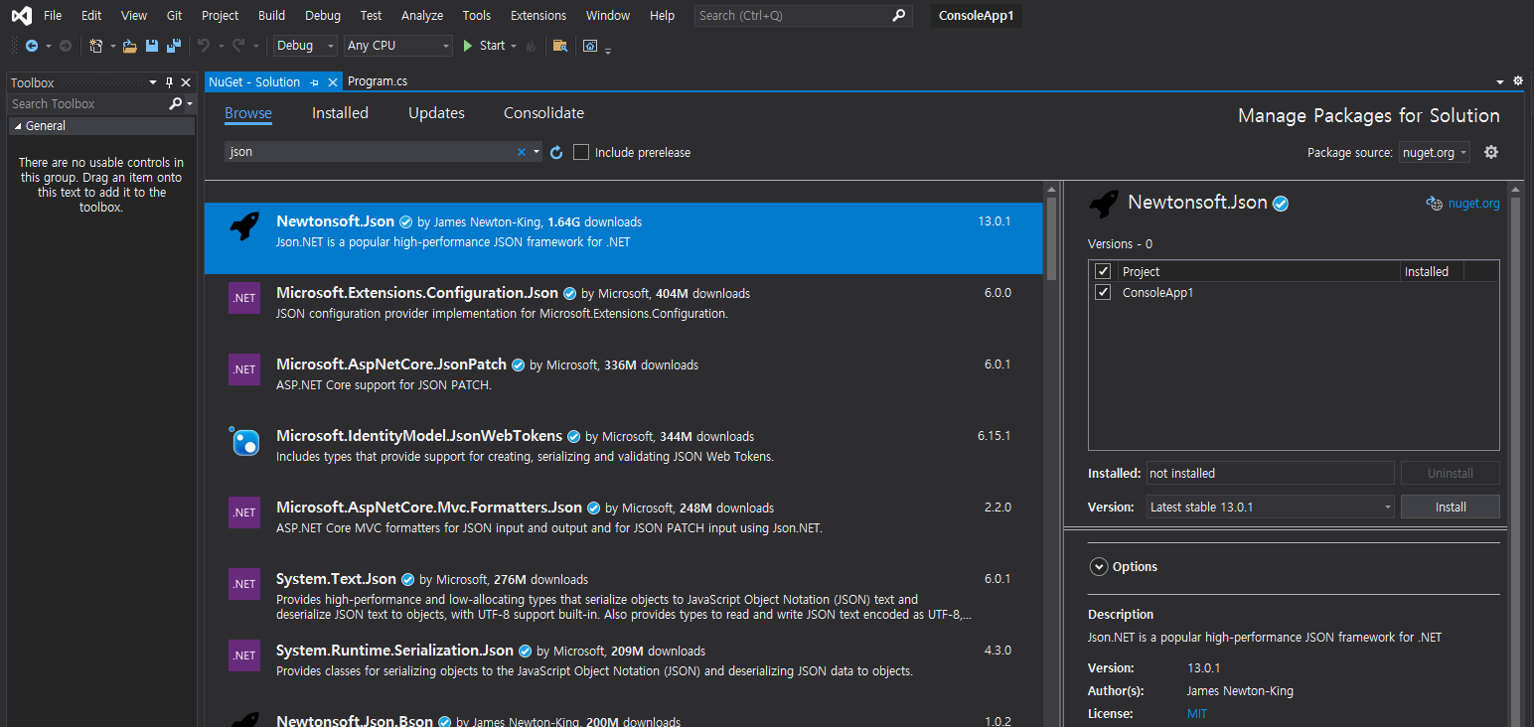
Task: Switch to the Installed tab
Action: click(x=340, y=113)
